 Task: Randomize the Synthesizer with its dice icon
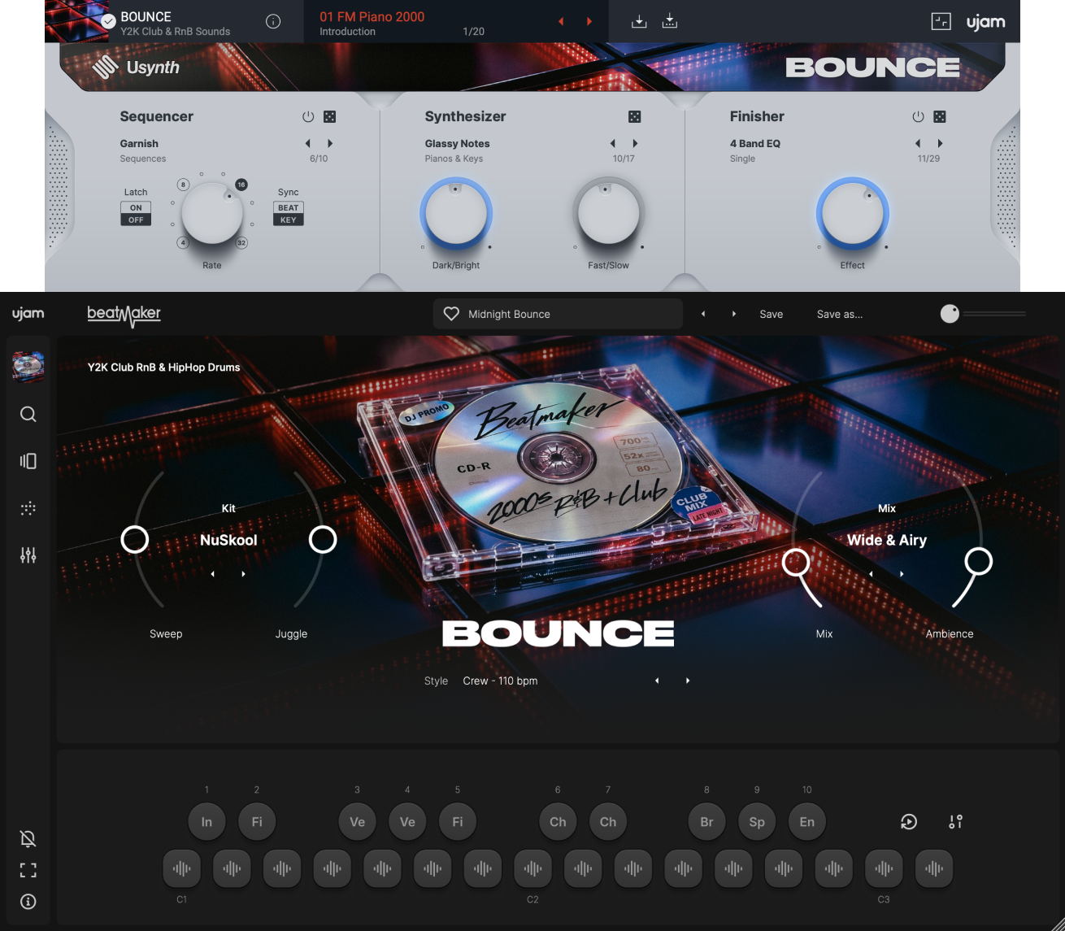coord(635,116)
